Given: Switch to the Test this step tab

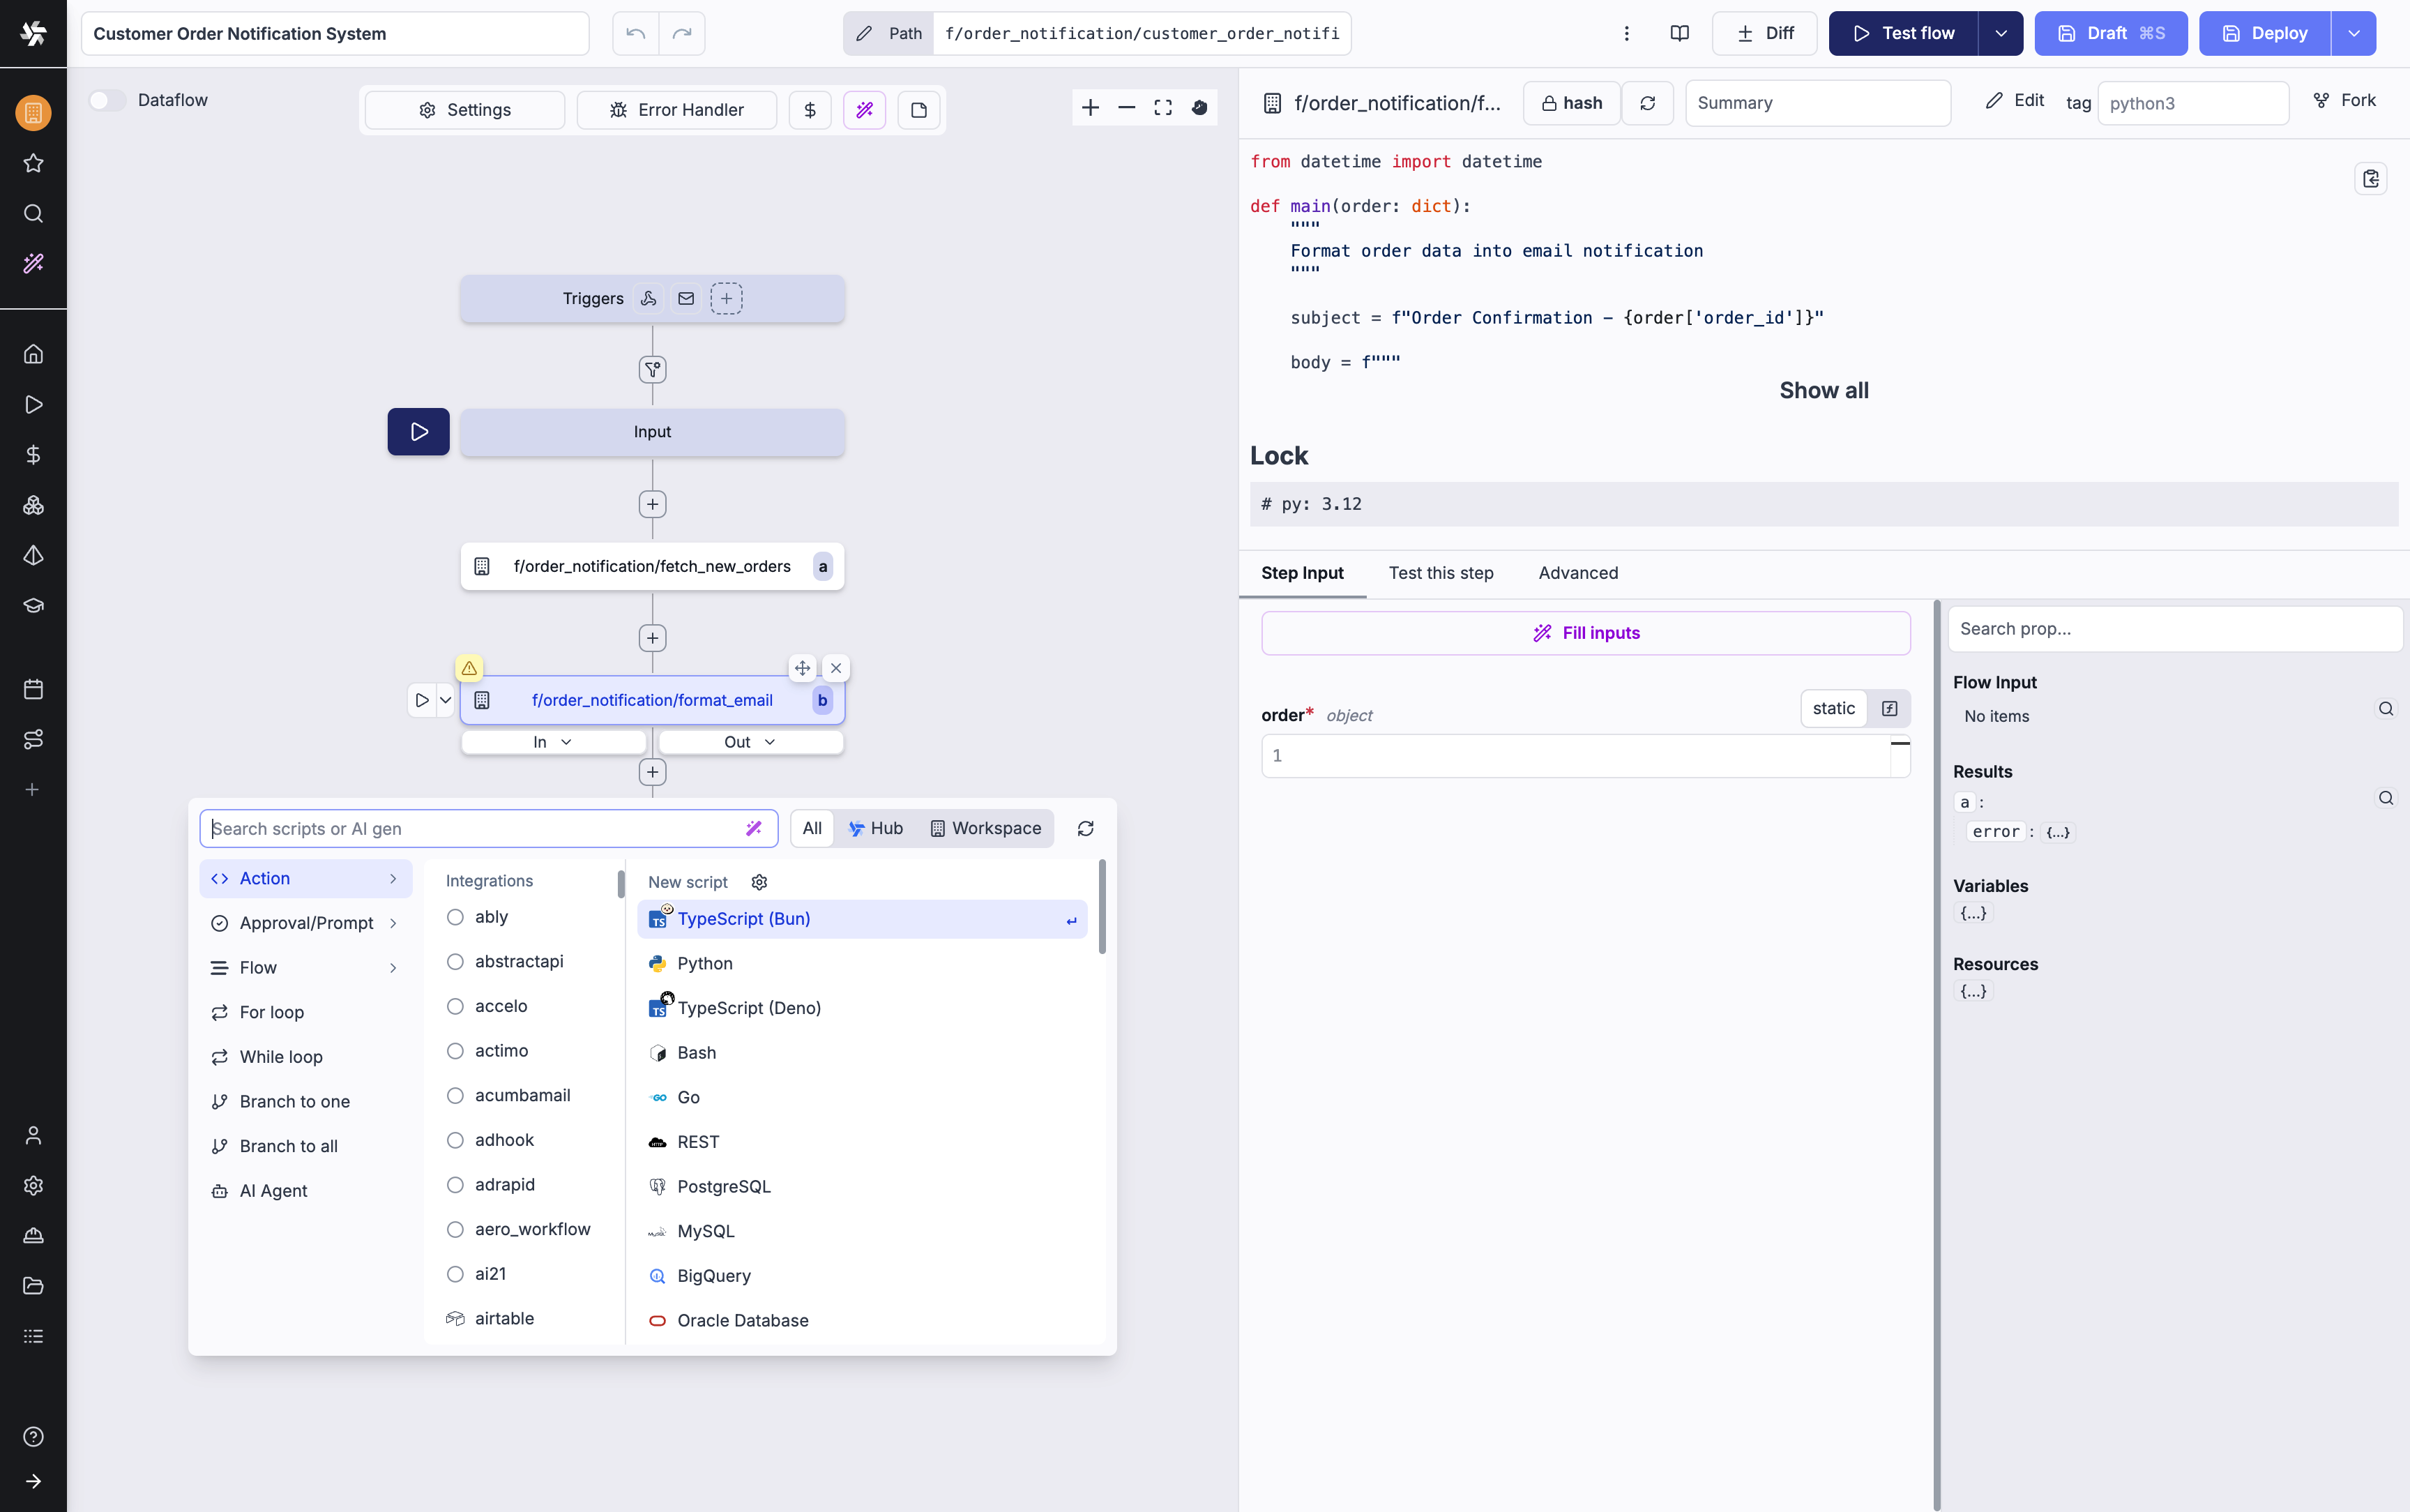Looking at the screenshot, I should pyautogui.click(x=1441, y=573).
